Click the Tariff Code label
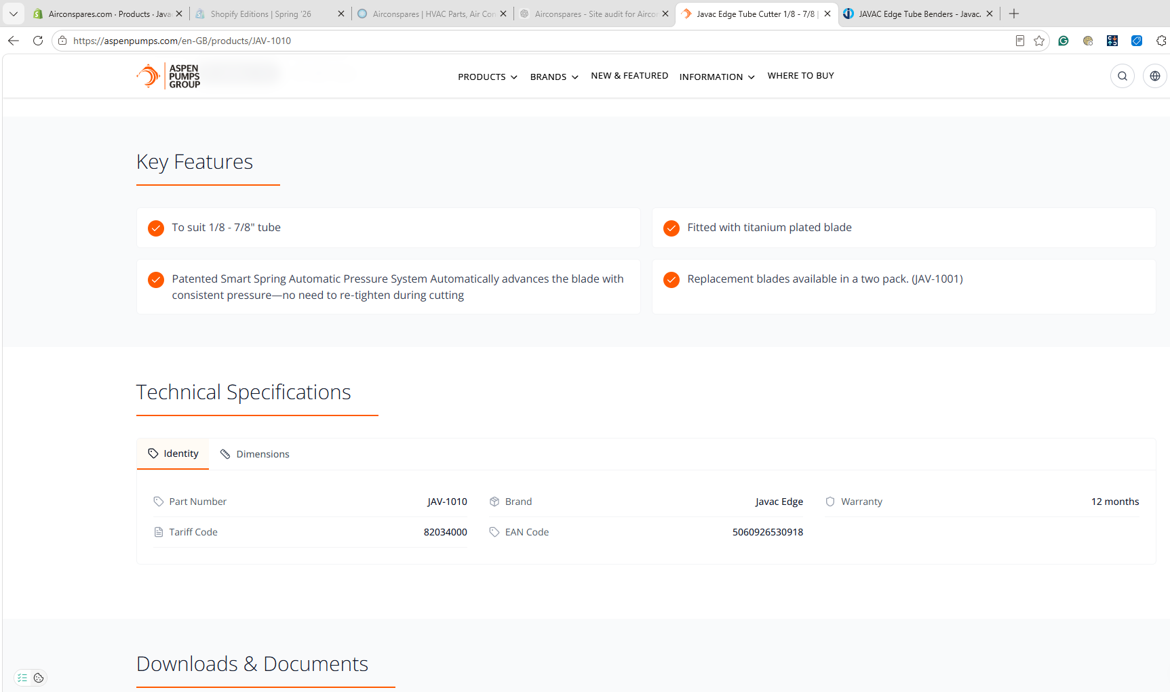Image resolution: width=1170 pixels, height=692 pixels. click(x=193, y=532)
